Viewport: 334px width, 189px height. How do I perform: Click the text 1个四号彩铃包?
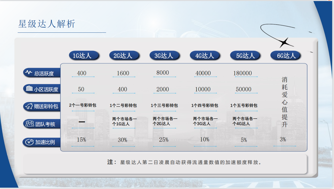point(205,106)
